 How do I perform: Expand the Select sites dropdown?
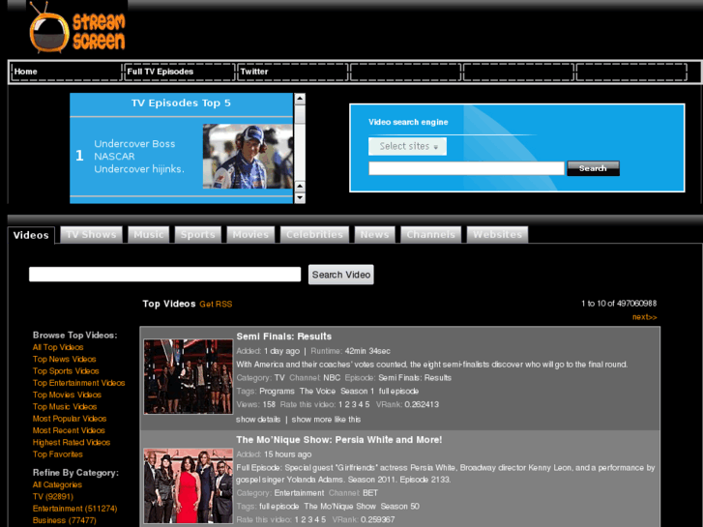click(407, 146)
